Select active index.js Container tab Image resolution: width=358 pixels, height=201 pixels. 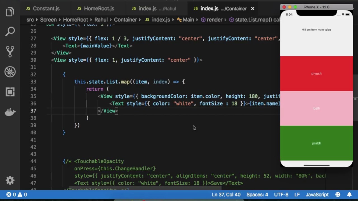(220, 9)
